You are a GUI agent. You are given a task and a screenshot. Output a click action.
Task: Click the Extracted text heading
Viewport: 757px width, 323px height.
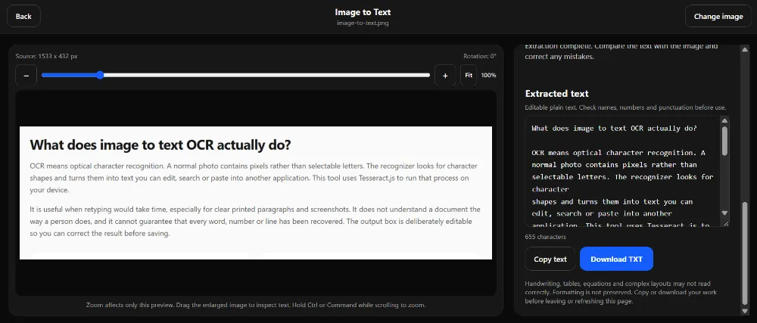click(x=556, y=94)
